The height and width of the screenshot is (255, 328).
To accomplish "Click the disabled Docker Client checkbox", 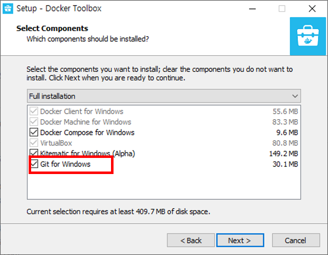I will [x=34, y=111].
